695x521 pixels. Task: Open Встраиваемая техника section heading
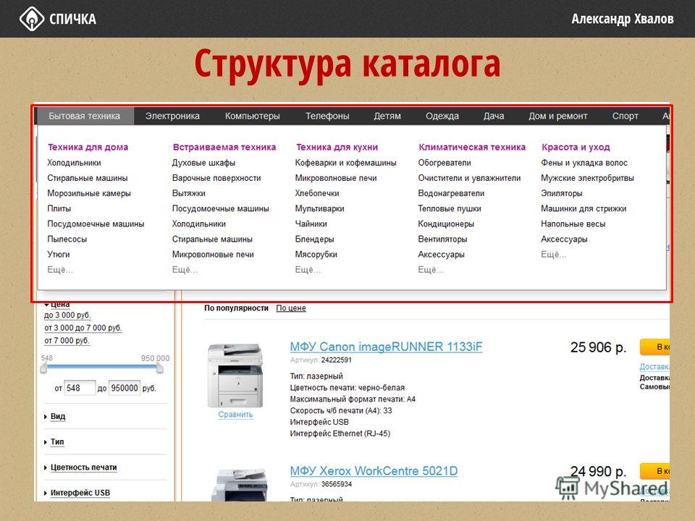coord(224,147)
